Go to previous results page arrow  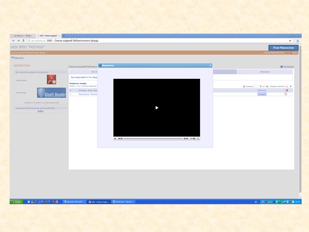pos(244,86)
